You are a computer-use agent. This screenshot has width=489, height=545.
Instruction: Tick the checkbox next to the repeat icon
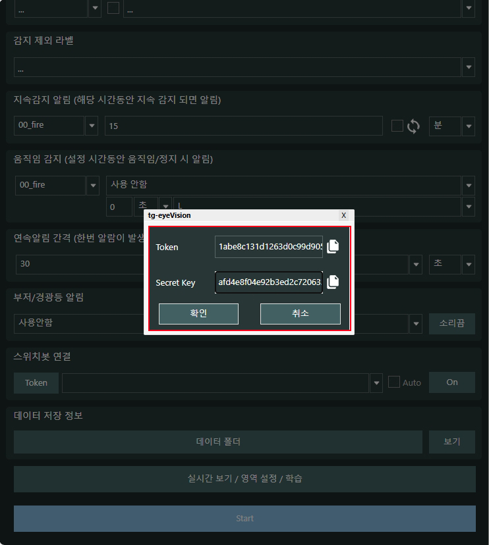pos(397,126)
